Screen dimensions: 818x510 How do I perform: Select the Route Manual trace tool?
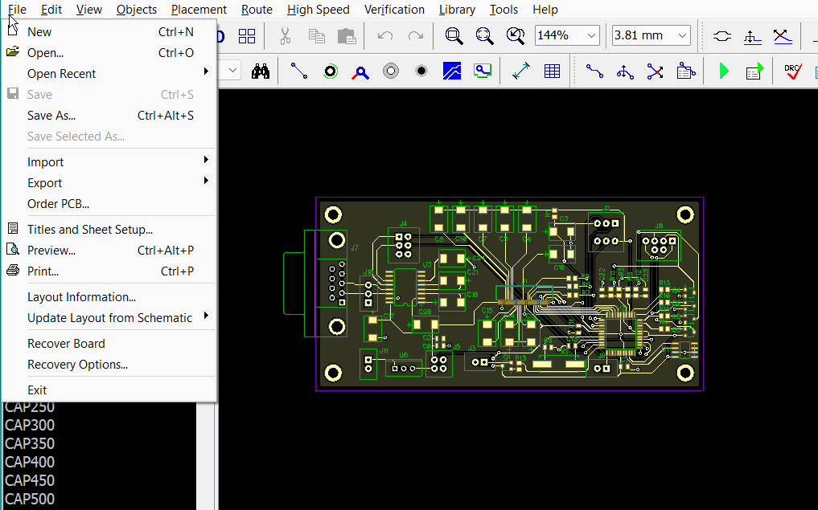[594, 71]
